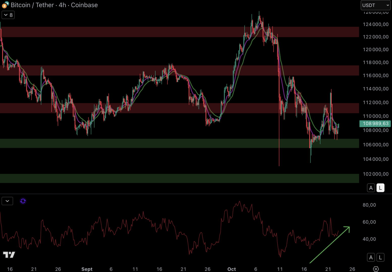
Task: Expand the collapsed indicators legend showing 8
Action: click(8, 15)
